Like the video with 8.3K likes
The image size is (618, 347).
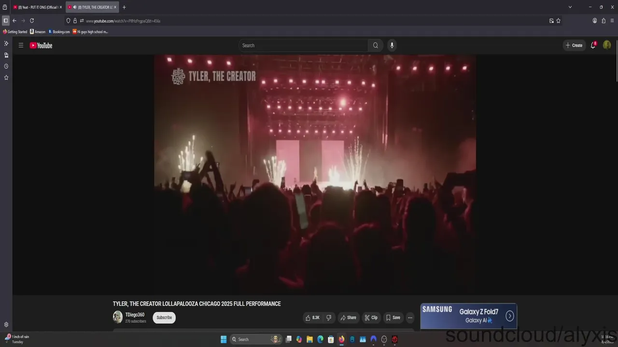[312, 318]
